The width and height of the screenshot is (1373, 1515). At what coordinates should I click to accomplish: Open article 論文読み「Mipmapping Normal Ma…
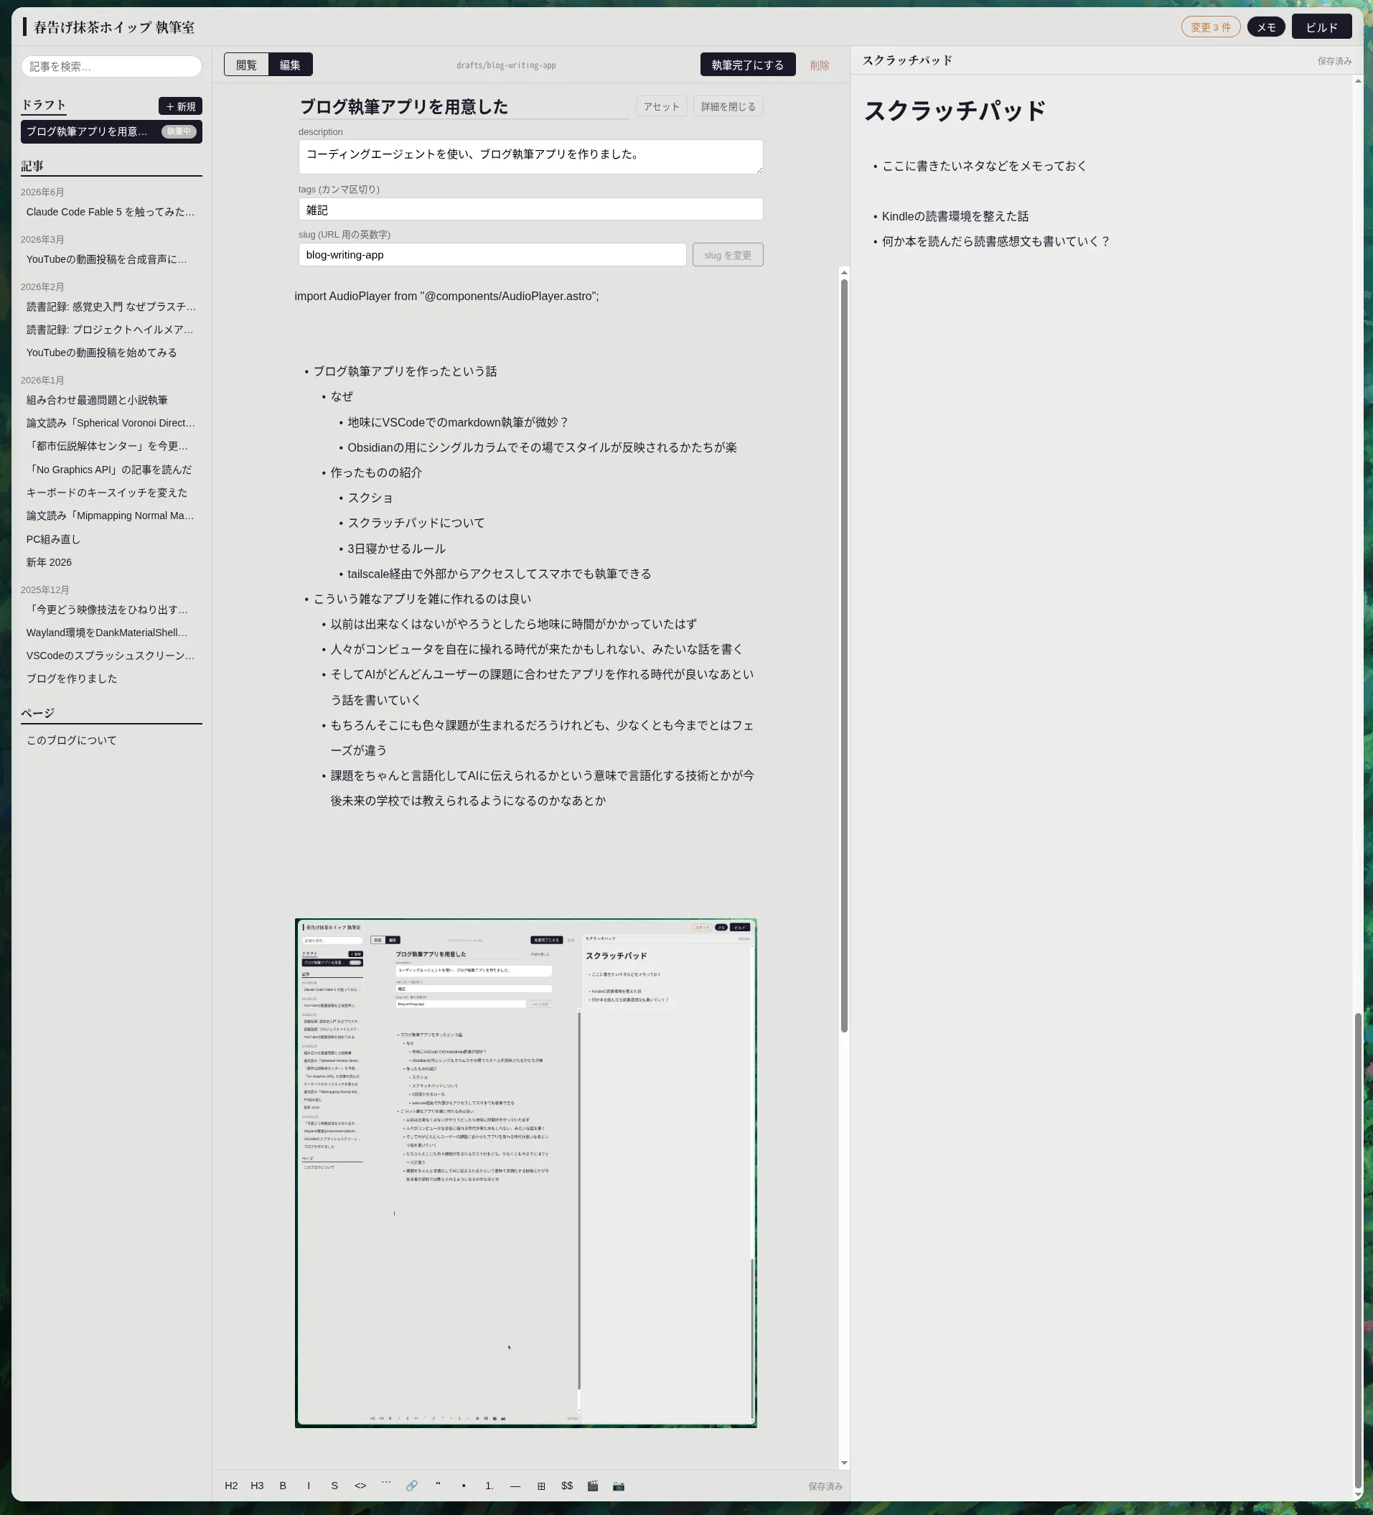pos(111,516)
